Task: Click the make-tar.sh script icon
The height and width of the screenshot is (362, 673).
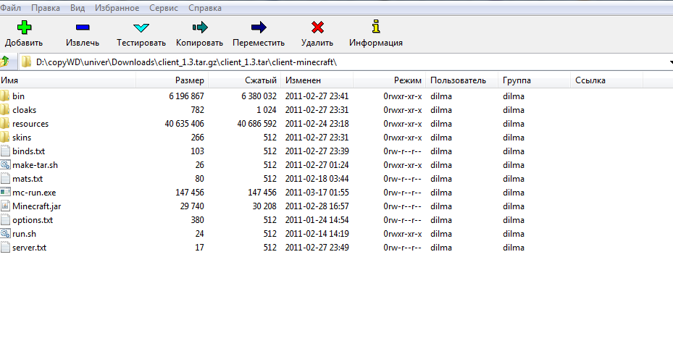Action: 5,164
